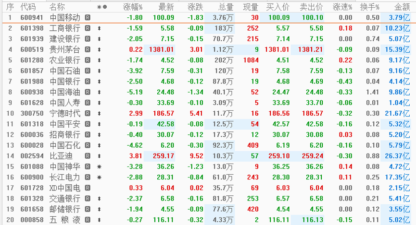This screenshot has width=416, height=225.
Task: Click the R badge beside 中国移动
Action: [x=88, y=18]
